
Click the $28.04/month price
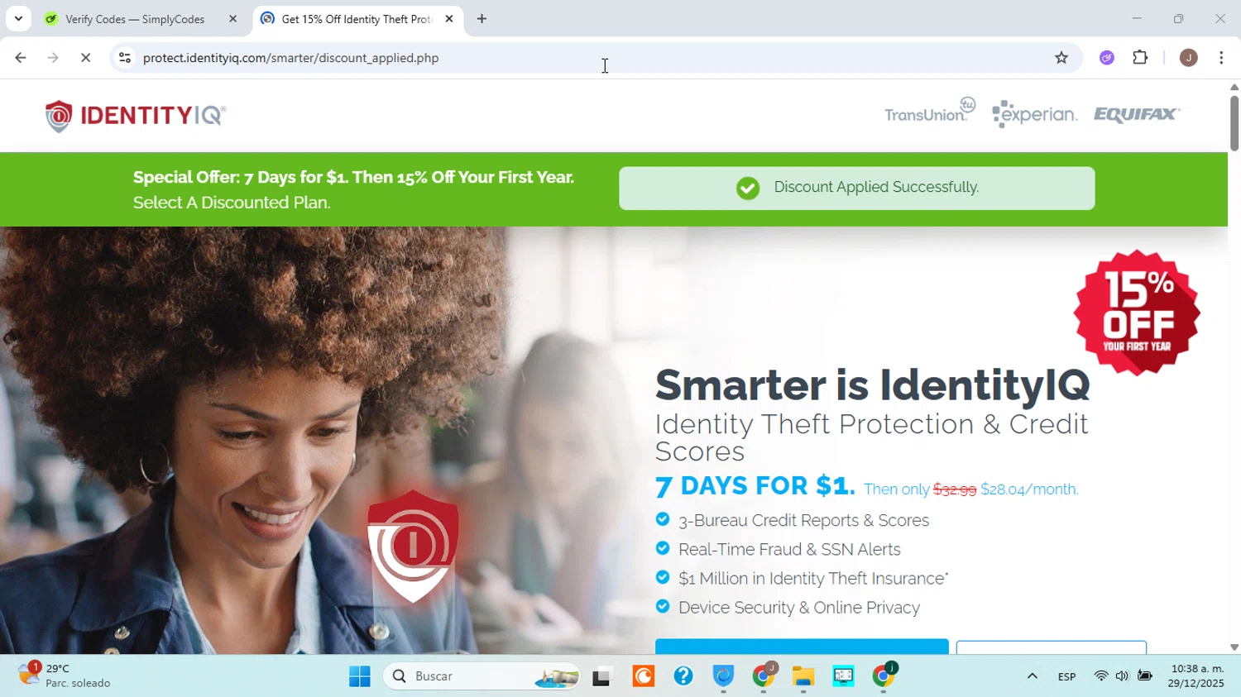[1029, 489]
